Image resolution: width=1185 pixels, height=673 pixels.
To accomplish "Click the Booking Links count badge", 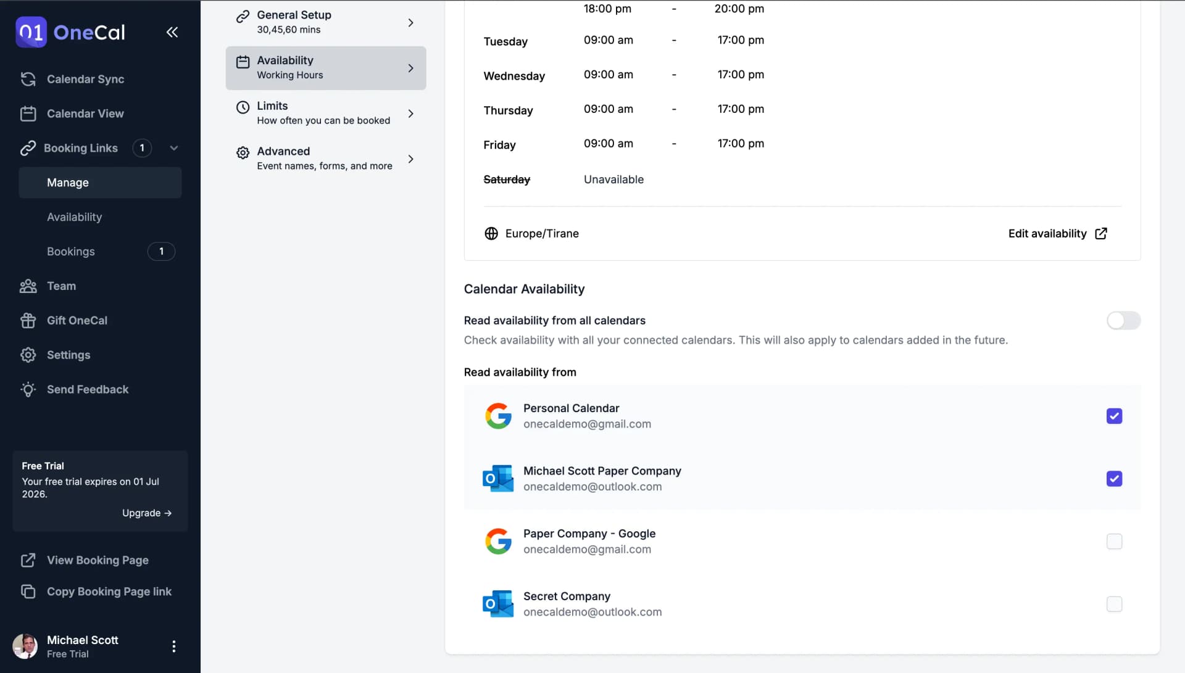I will [x=142, y=148].
